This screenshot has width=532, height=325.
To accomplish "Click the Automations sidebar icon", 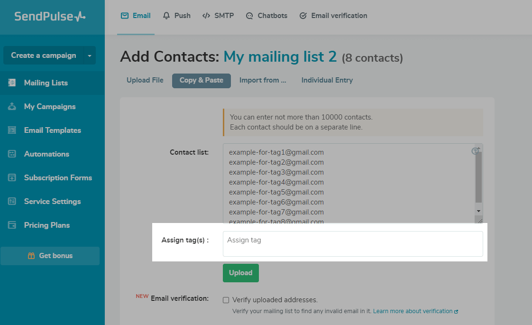I will (x=12, y=154).
